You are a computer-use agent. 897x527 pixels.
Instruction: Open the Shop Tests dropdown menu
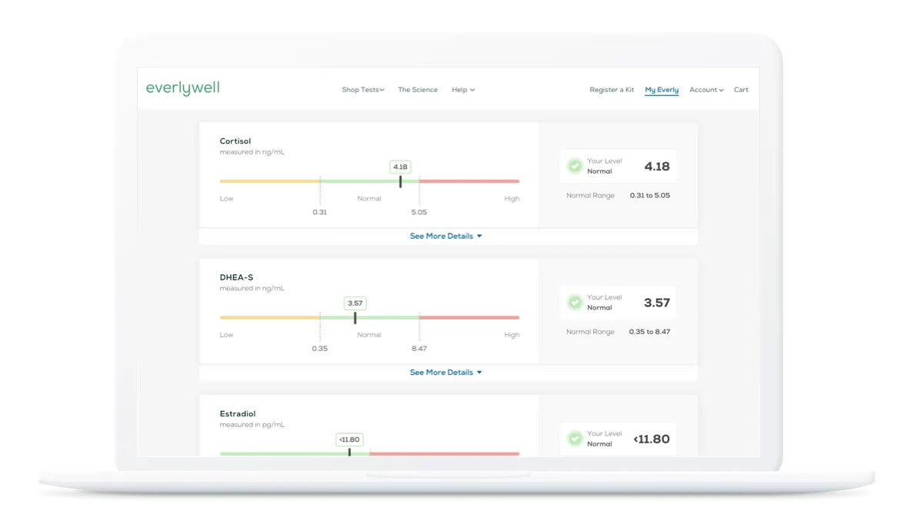coord(362,90)
